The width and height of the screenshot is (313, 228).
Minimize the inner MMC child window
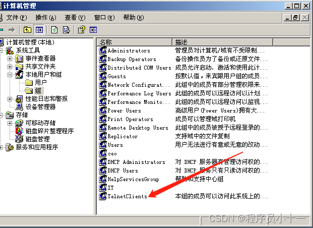(287, 18)
